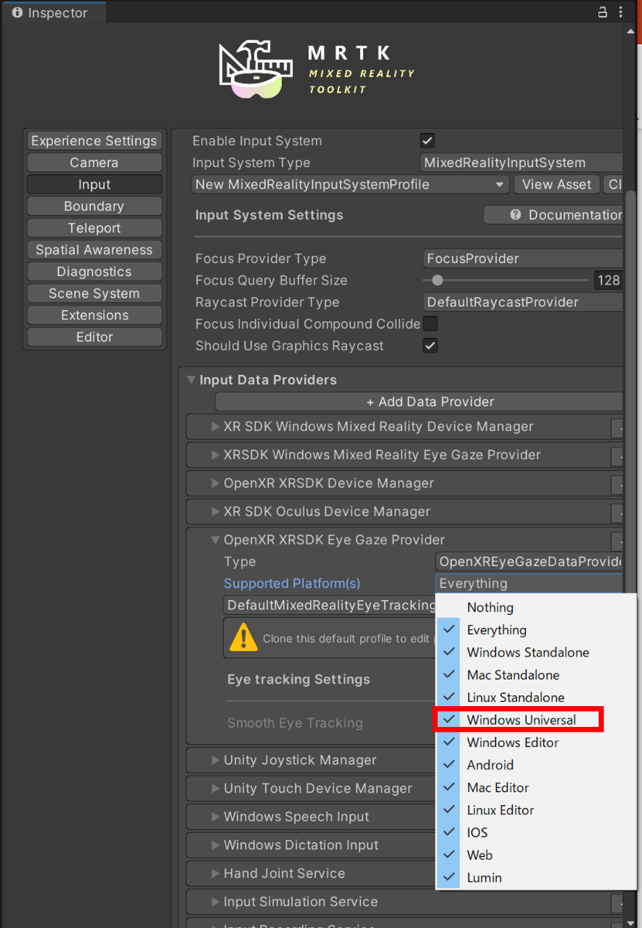Click the Documentation help icon
642x928 pixels.
[x=515, y=215]
